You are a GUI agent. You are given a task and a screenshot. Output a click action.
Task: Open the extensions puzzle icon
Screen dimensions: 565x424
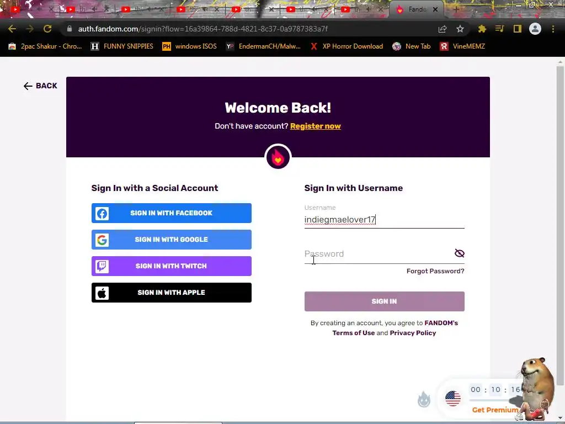[482, 29]
